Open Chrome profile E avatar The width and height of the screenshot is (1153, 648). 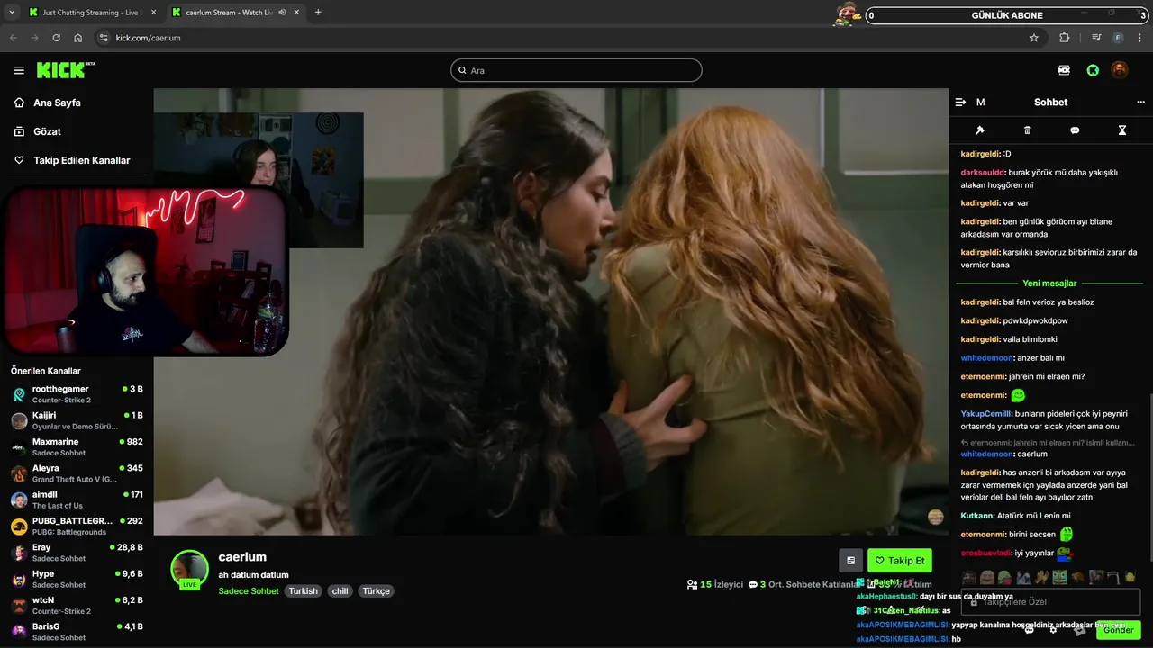1118,38
